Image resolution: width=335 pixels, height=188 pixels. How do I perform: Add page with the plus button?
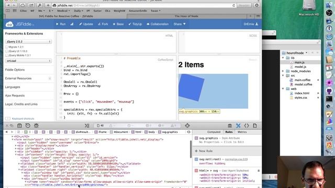click(48, 5)
